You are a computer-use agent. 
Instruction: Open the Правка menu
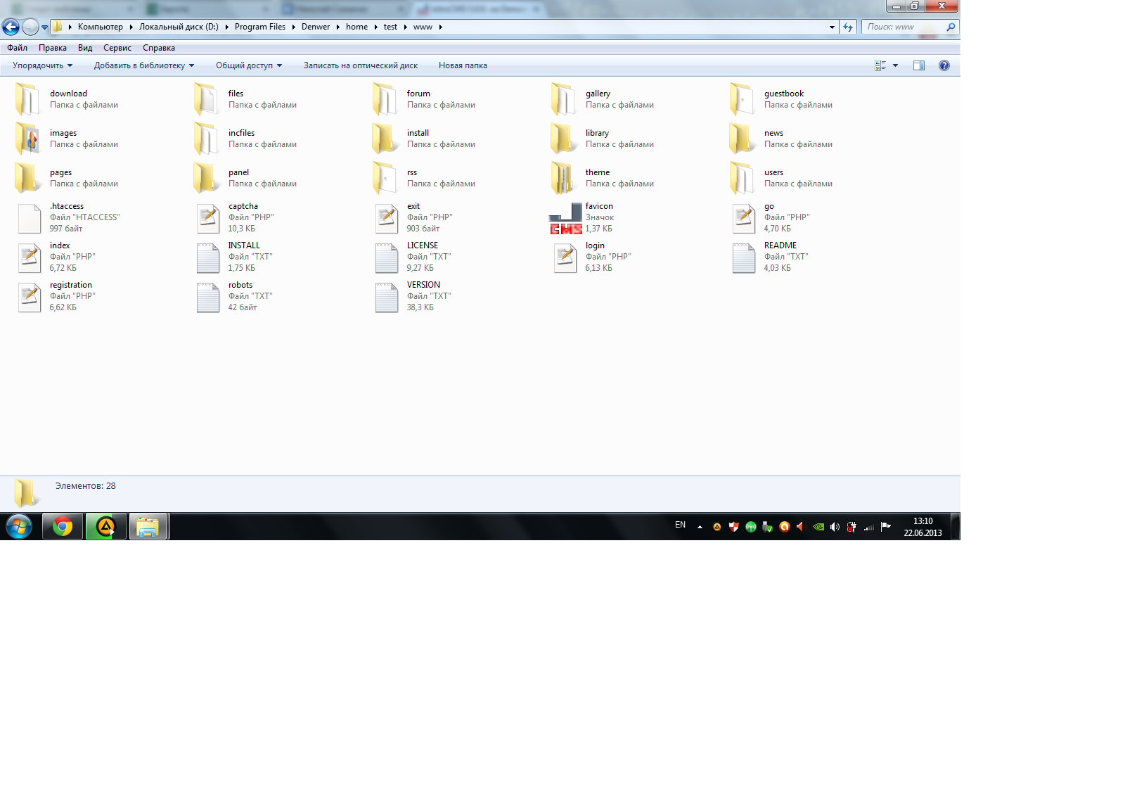(53, 48)
